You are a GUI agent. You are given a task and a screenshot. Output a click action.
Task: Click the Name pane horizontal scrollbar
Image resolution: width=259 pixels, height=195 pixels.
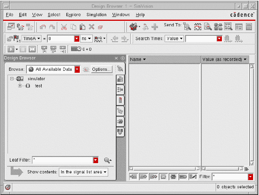tap(164, 169)
